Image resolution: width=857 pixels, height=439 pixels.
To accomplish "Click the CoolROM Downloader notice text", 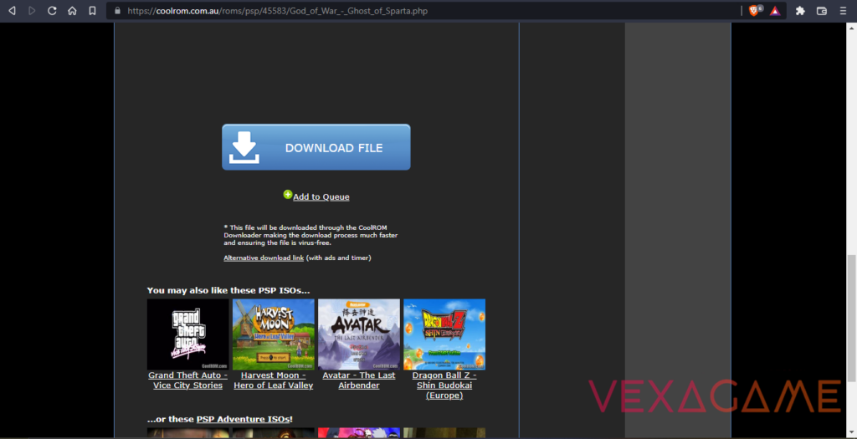I will coord(310,235).
